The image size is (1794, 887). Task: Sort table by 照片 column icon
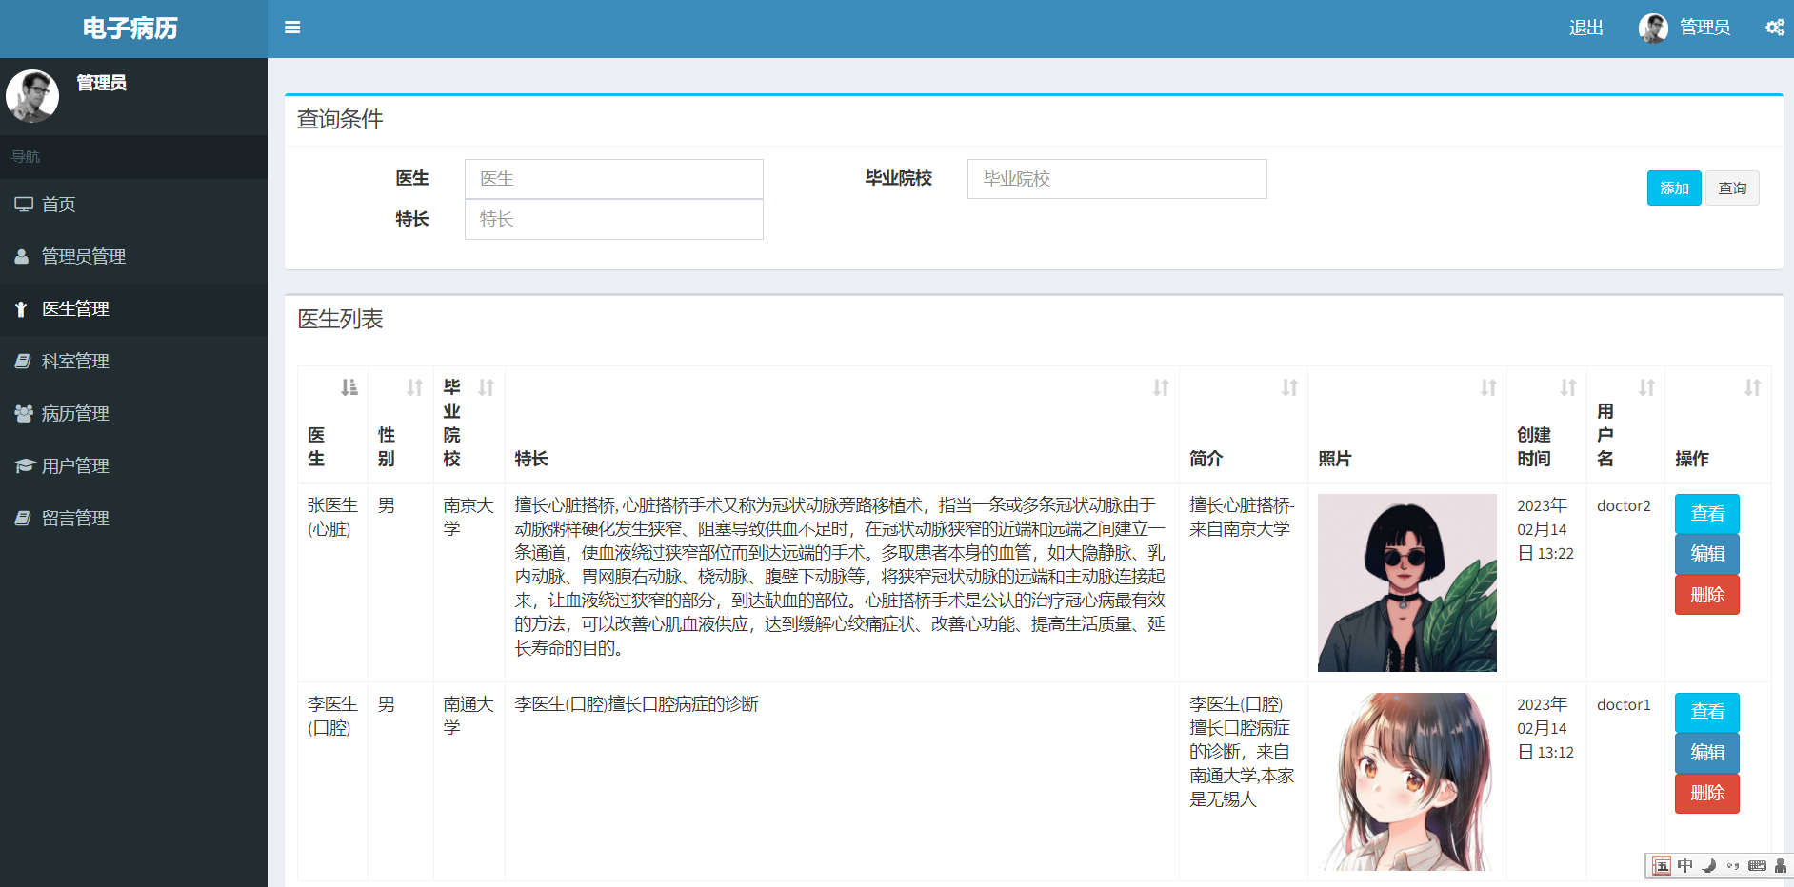pyautogui.click(x=1488, y=387)
